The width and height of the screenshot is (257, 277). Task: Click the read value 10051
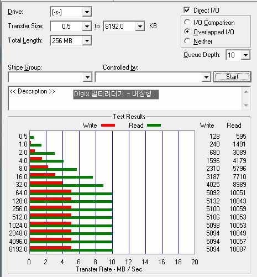tap(238, 193)
